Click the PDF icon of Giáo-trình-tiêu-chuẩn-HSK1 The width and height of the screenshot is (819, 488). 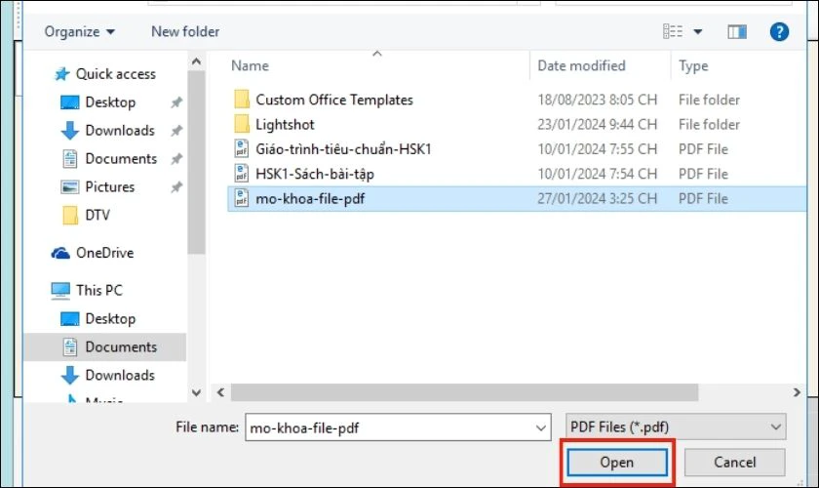tap(242, 148)
